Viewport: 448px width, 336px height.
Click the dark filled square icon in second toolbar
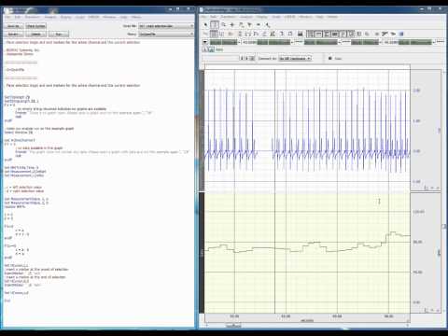301,34
